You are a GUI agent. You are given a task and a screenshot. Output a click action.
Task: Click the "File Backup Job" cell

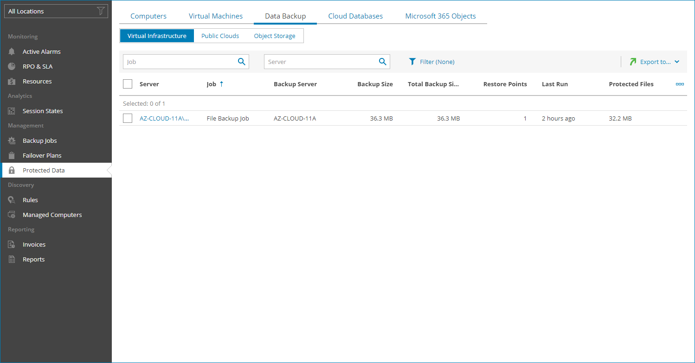[x=228, y=118]
